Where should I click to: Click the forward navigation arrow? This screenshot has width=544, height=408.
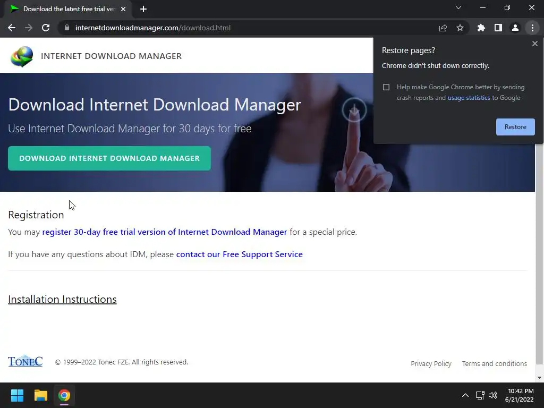point(29,28)
